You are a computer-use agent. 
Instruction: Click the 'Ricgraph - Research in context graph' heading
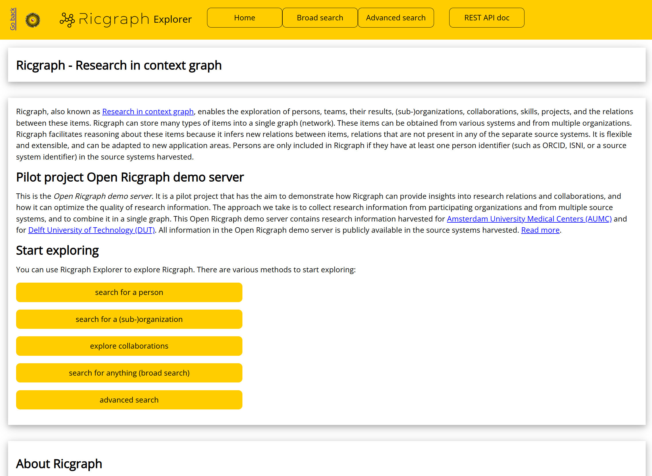pyautogui.click(x=119, y=65)
